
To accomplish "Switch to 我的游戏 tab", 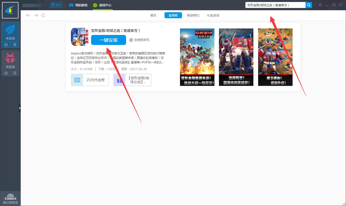I will point(78,5).
